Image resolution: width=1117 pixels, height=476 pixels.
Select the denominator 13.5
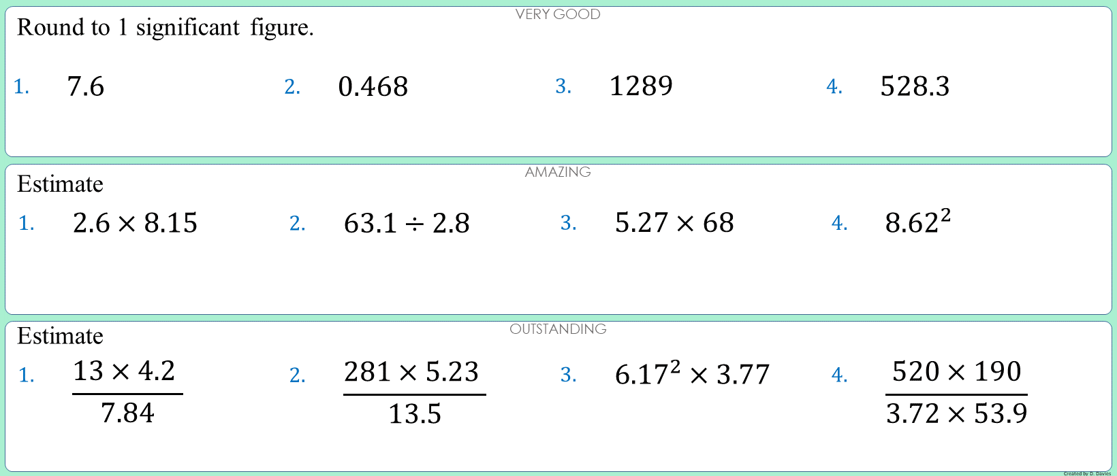(x=415, y=413)
